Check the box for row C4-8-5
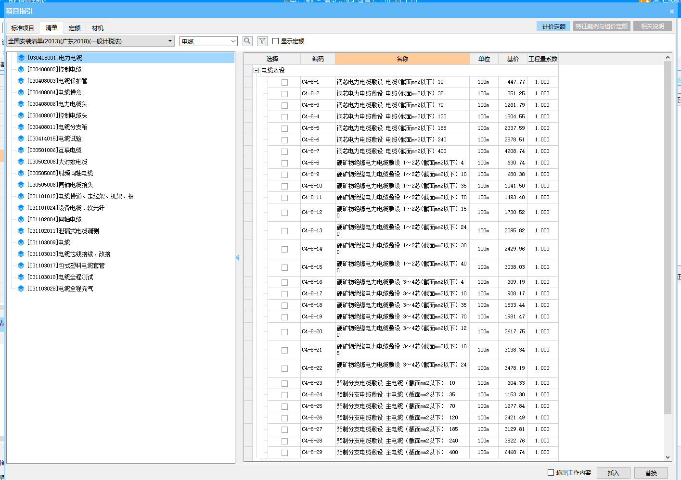Viewport: 681px width, 480px height. point(285,128)
